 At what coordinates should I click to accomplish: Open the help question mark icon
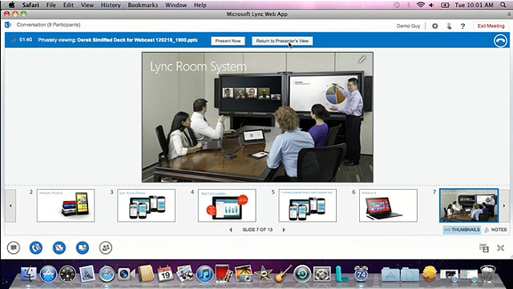click(x=463, y=26)
